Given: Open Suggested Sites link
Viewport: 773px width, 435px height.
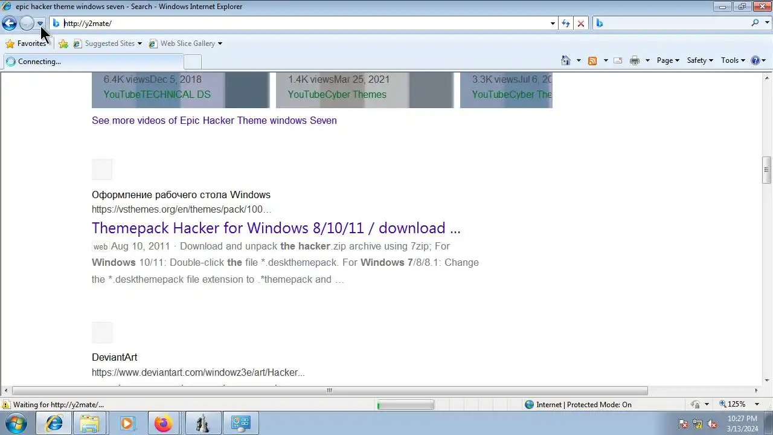Looking at the screenshot, I should point(107,43).
